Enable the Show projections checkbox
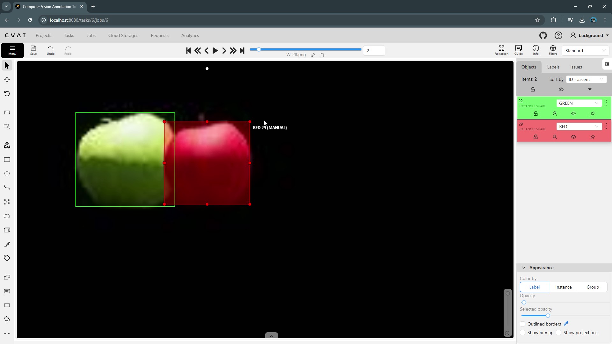Image resolution: width=612 pixels, height=344 pixels. pos(559,333)
